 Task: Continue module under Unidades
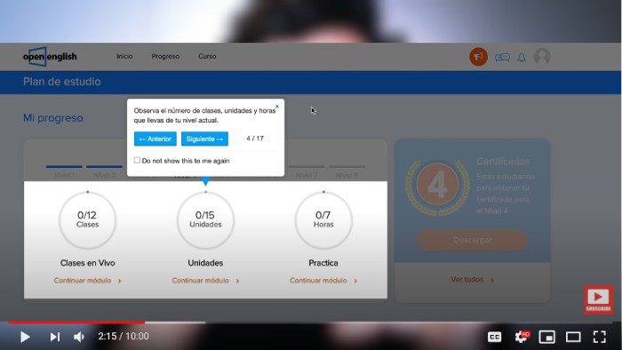tap(205, 281)
